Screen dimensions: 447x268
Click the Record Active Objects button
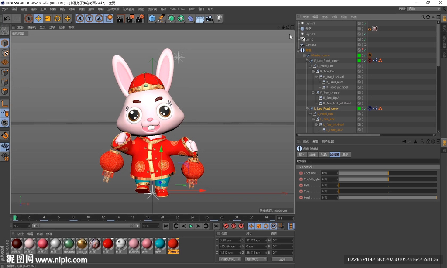tap(226, 226)
